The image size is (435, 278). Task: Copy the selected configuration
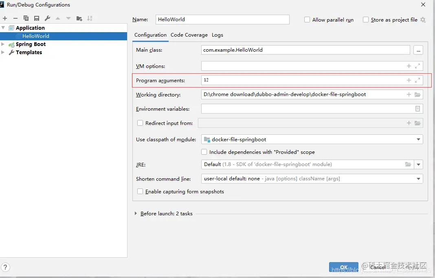tap(26, 18)
